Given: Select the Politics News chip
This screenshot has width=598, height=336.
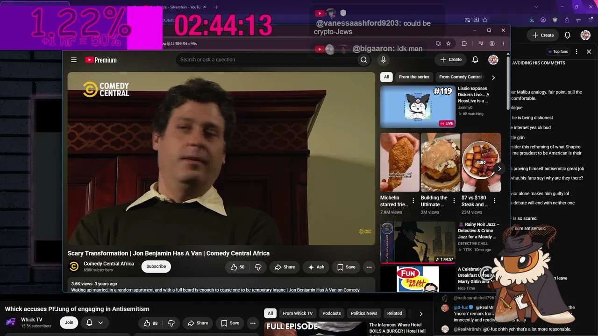Looking at the screenshot, I should point(364,313).
